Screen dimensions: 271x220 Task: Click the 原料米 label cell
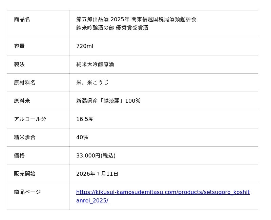(x=22, y=101)
